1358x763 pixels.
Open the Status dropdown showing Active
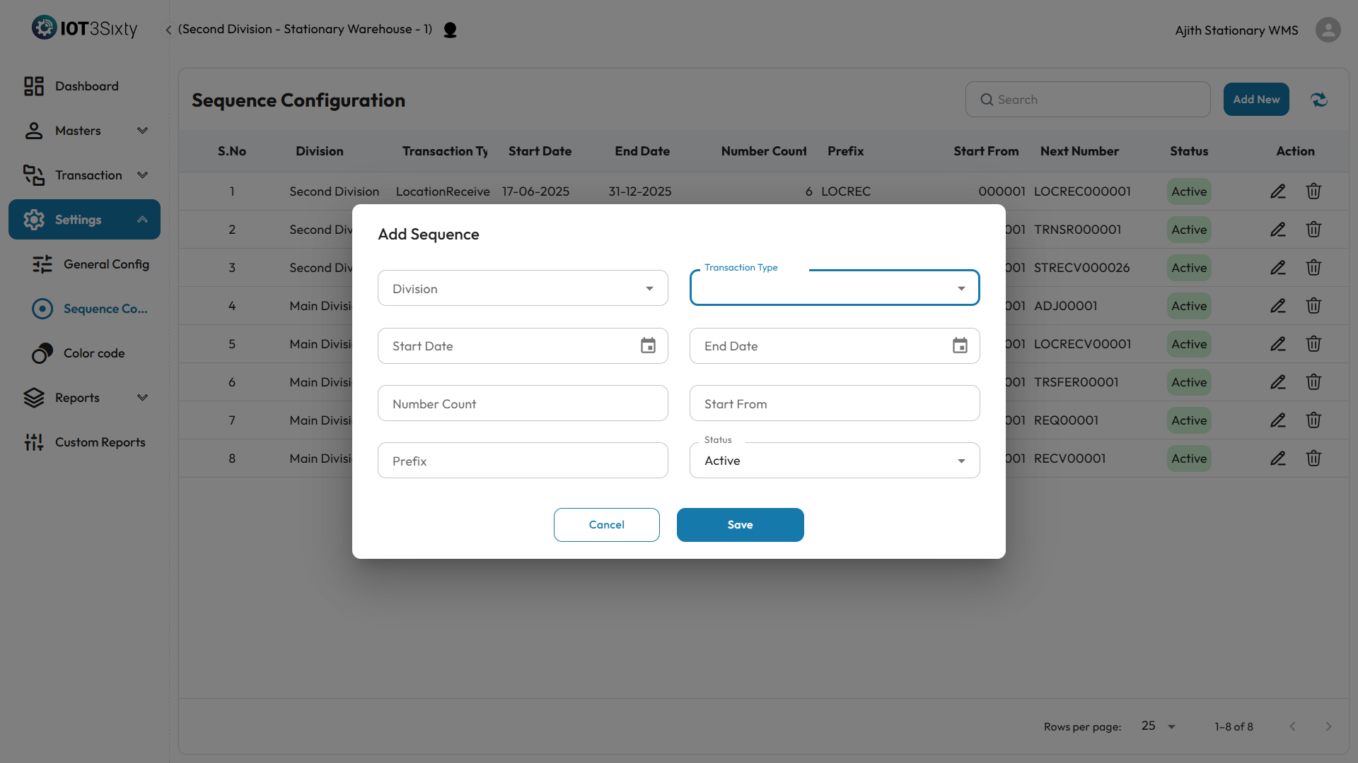[x=835, y=461]
